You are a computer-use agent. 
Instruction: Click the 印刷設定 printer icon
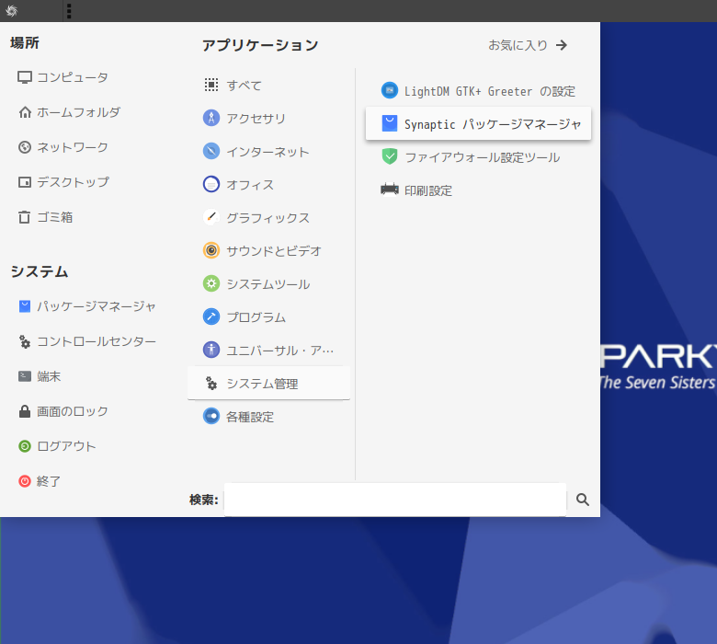(x=390, y=189)
